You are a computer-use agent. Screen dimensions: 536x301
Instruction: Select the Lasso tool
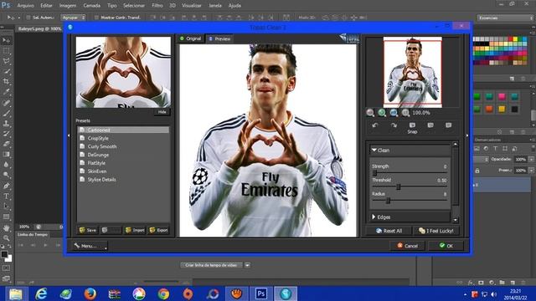pos(6,61)
